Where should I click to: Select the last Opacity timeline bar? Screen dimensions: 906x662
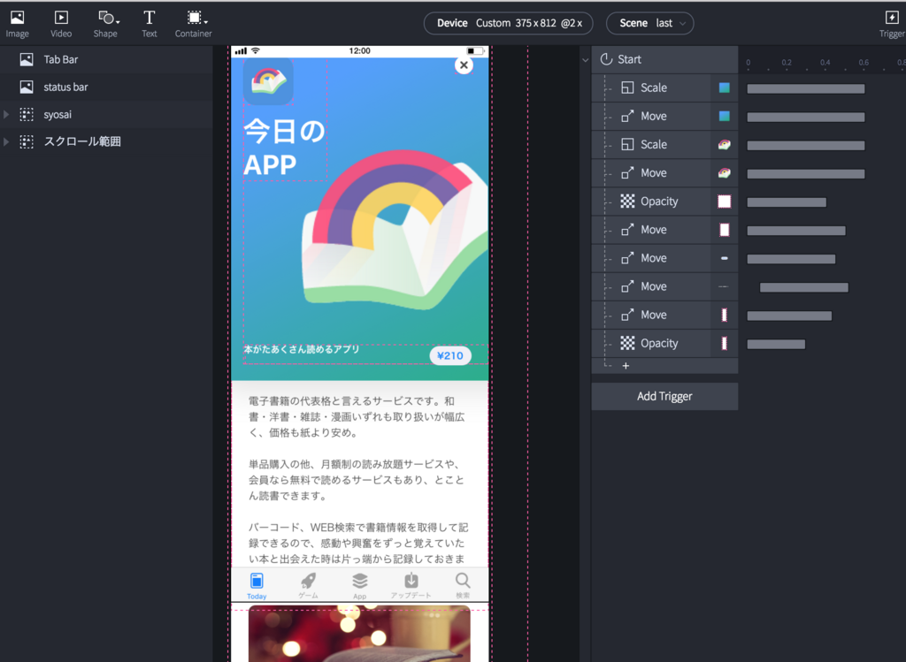point(776,344)
